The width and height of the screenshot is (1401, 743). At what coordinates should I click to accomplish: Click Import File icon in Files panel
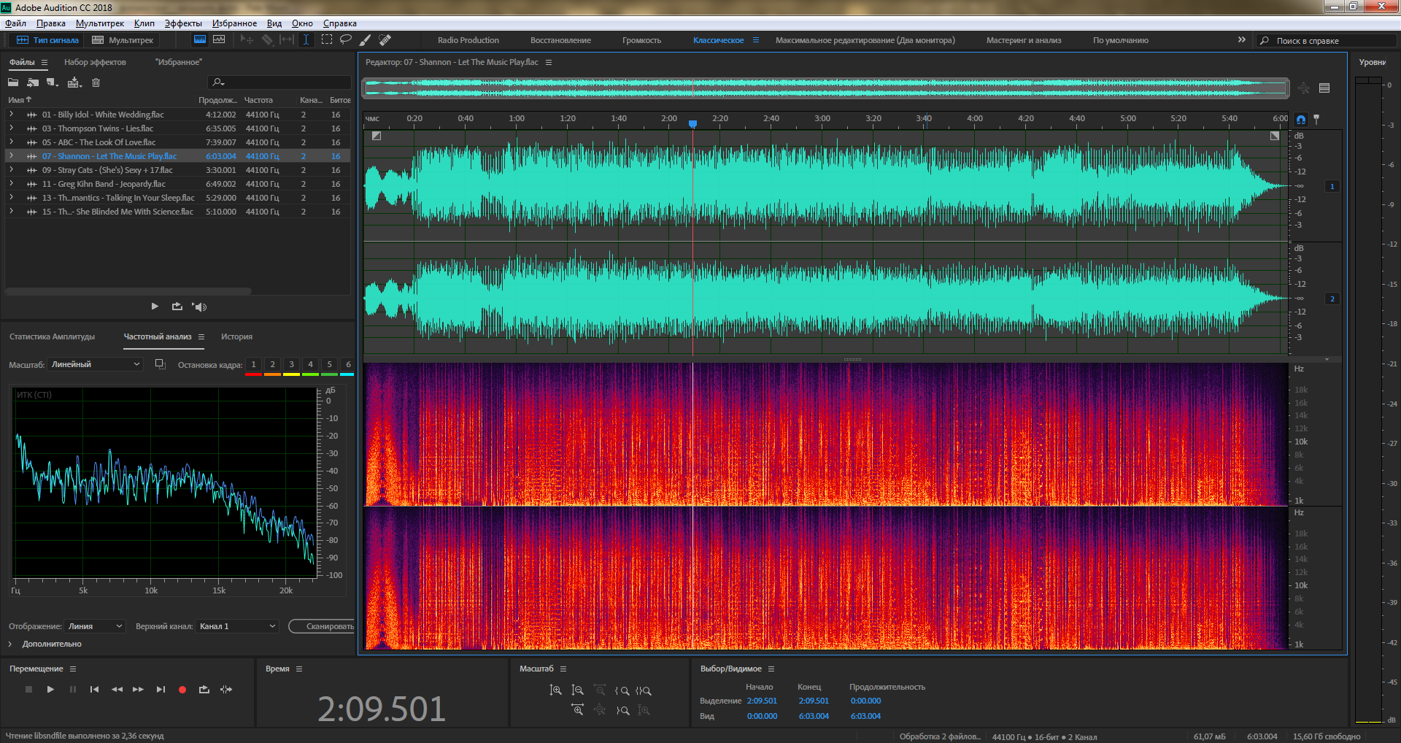(33, 82)
